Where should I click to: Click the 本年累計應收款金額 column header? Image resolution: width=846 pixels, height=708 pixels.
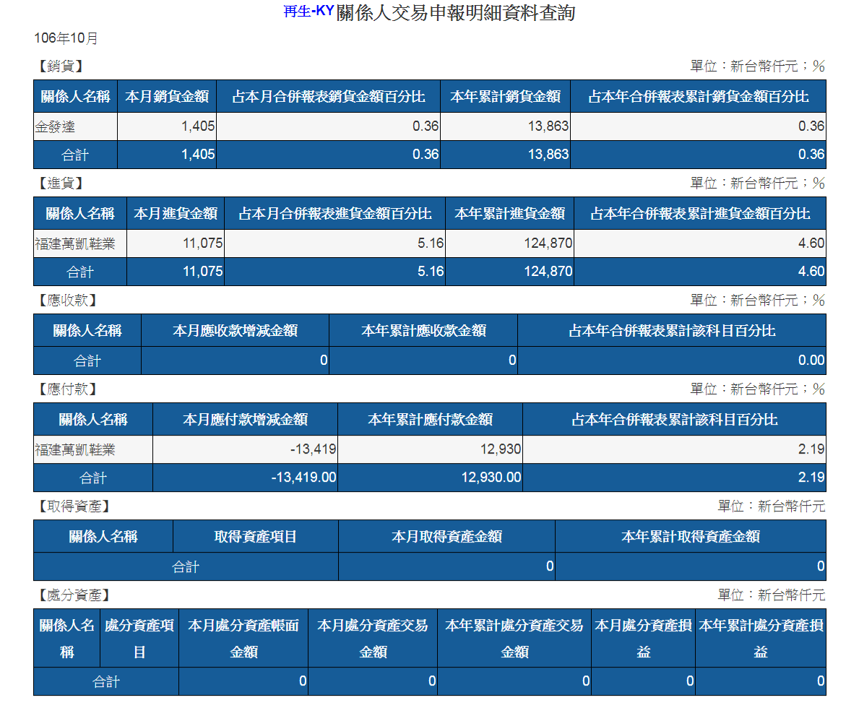pyautogui.click(x=423, y=331)
